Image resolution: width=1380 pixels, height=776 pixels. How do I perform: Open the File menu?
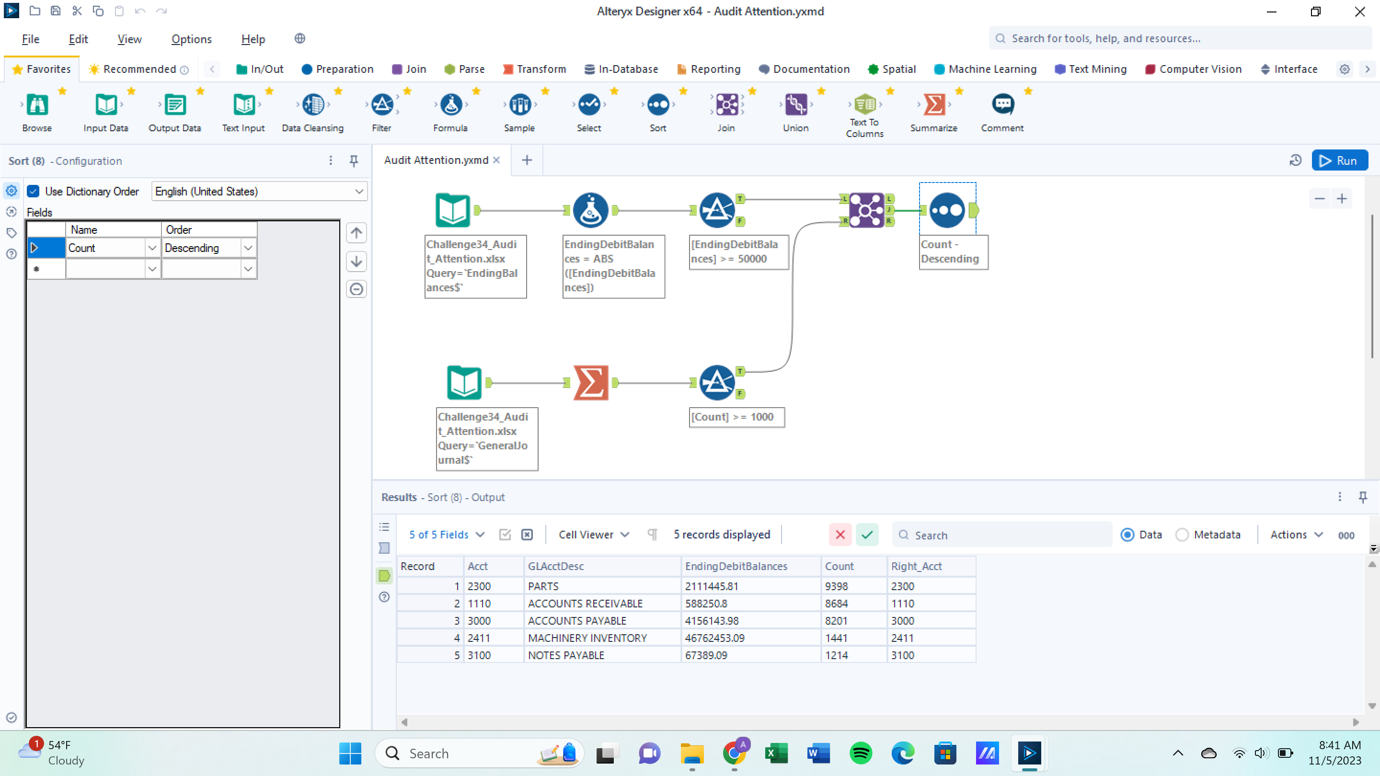pos(31,38)
